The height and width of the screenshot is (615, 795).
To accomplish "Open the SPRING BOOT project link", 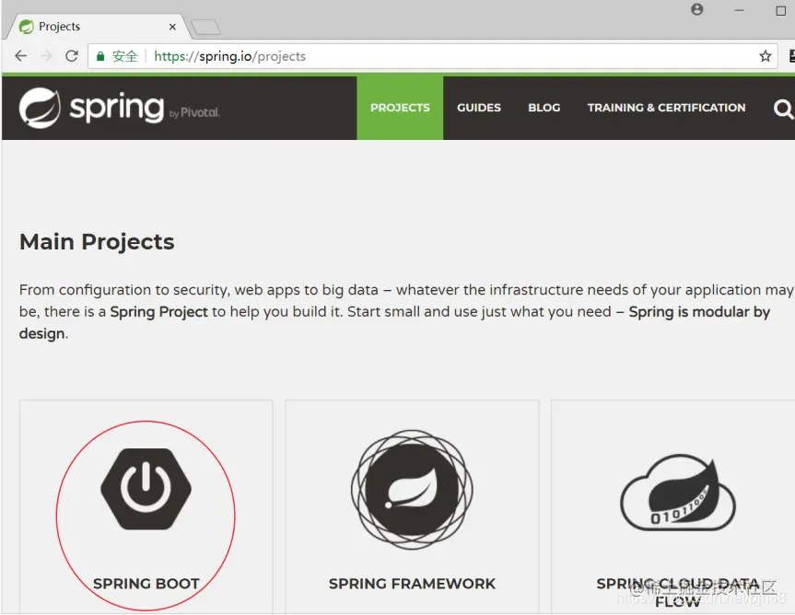I will coord(146,584).
